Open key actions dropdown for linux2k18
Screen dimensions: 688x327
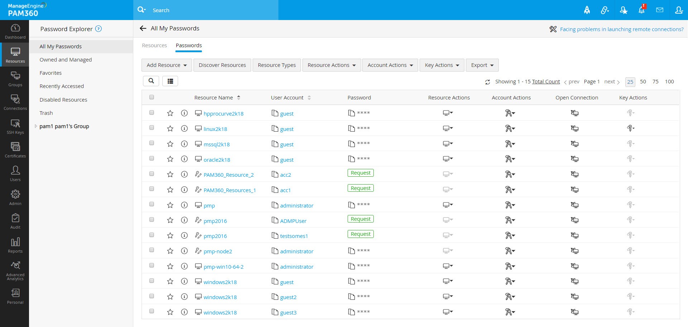631,128
